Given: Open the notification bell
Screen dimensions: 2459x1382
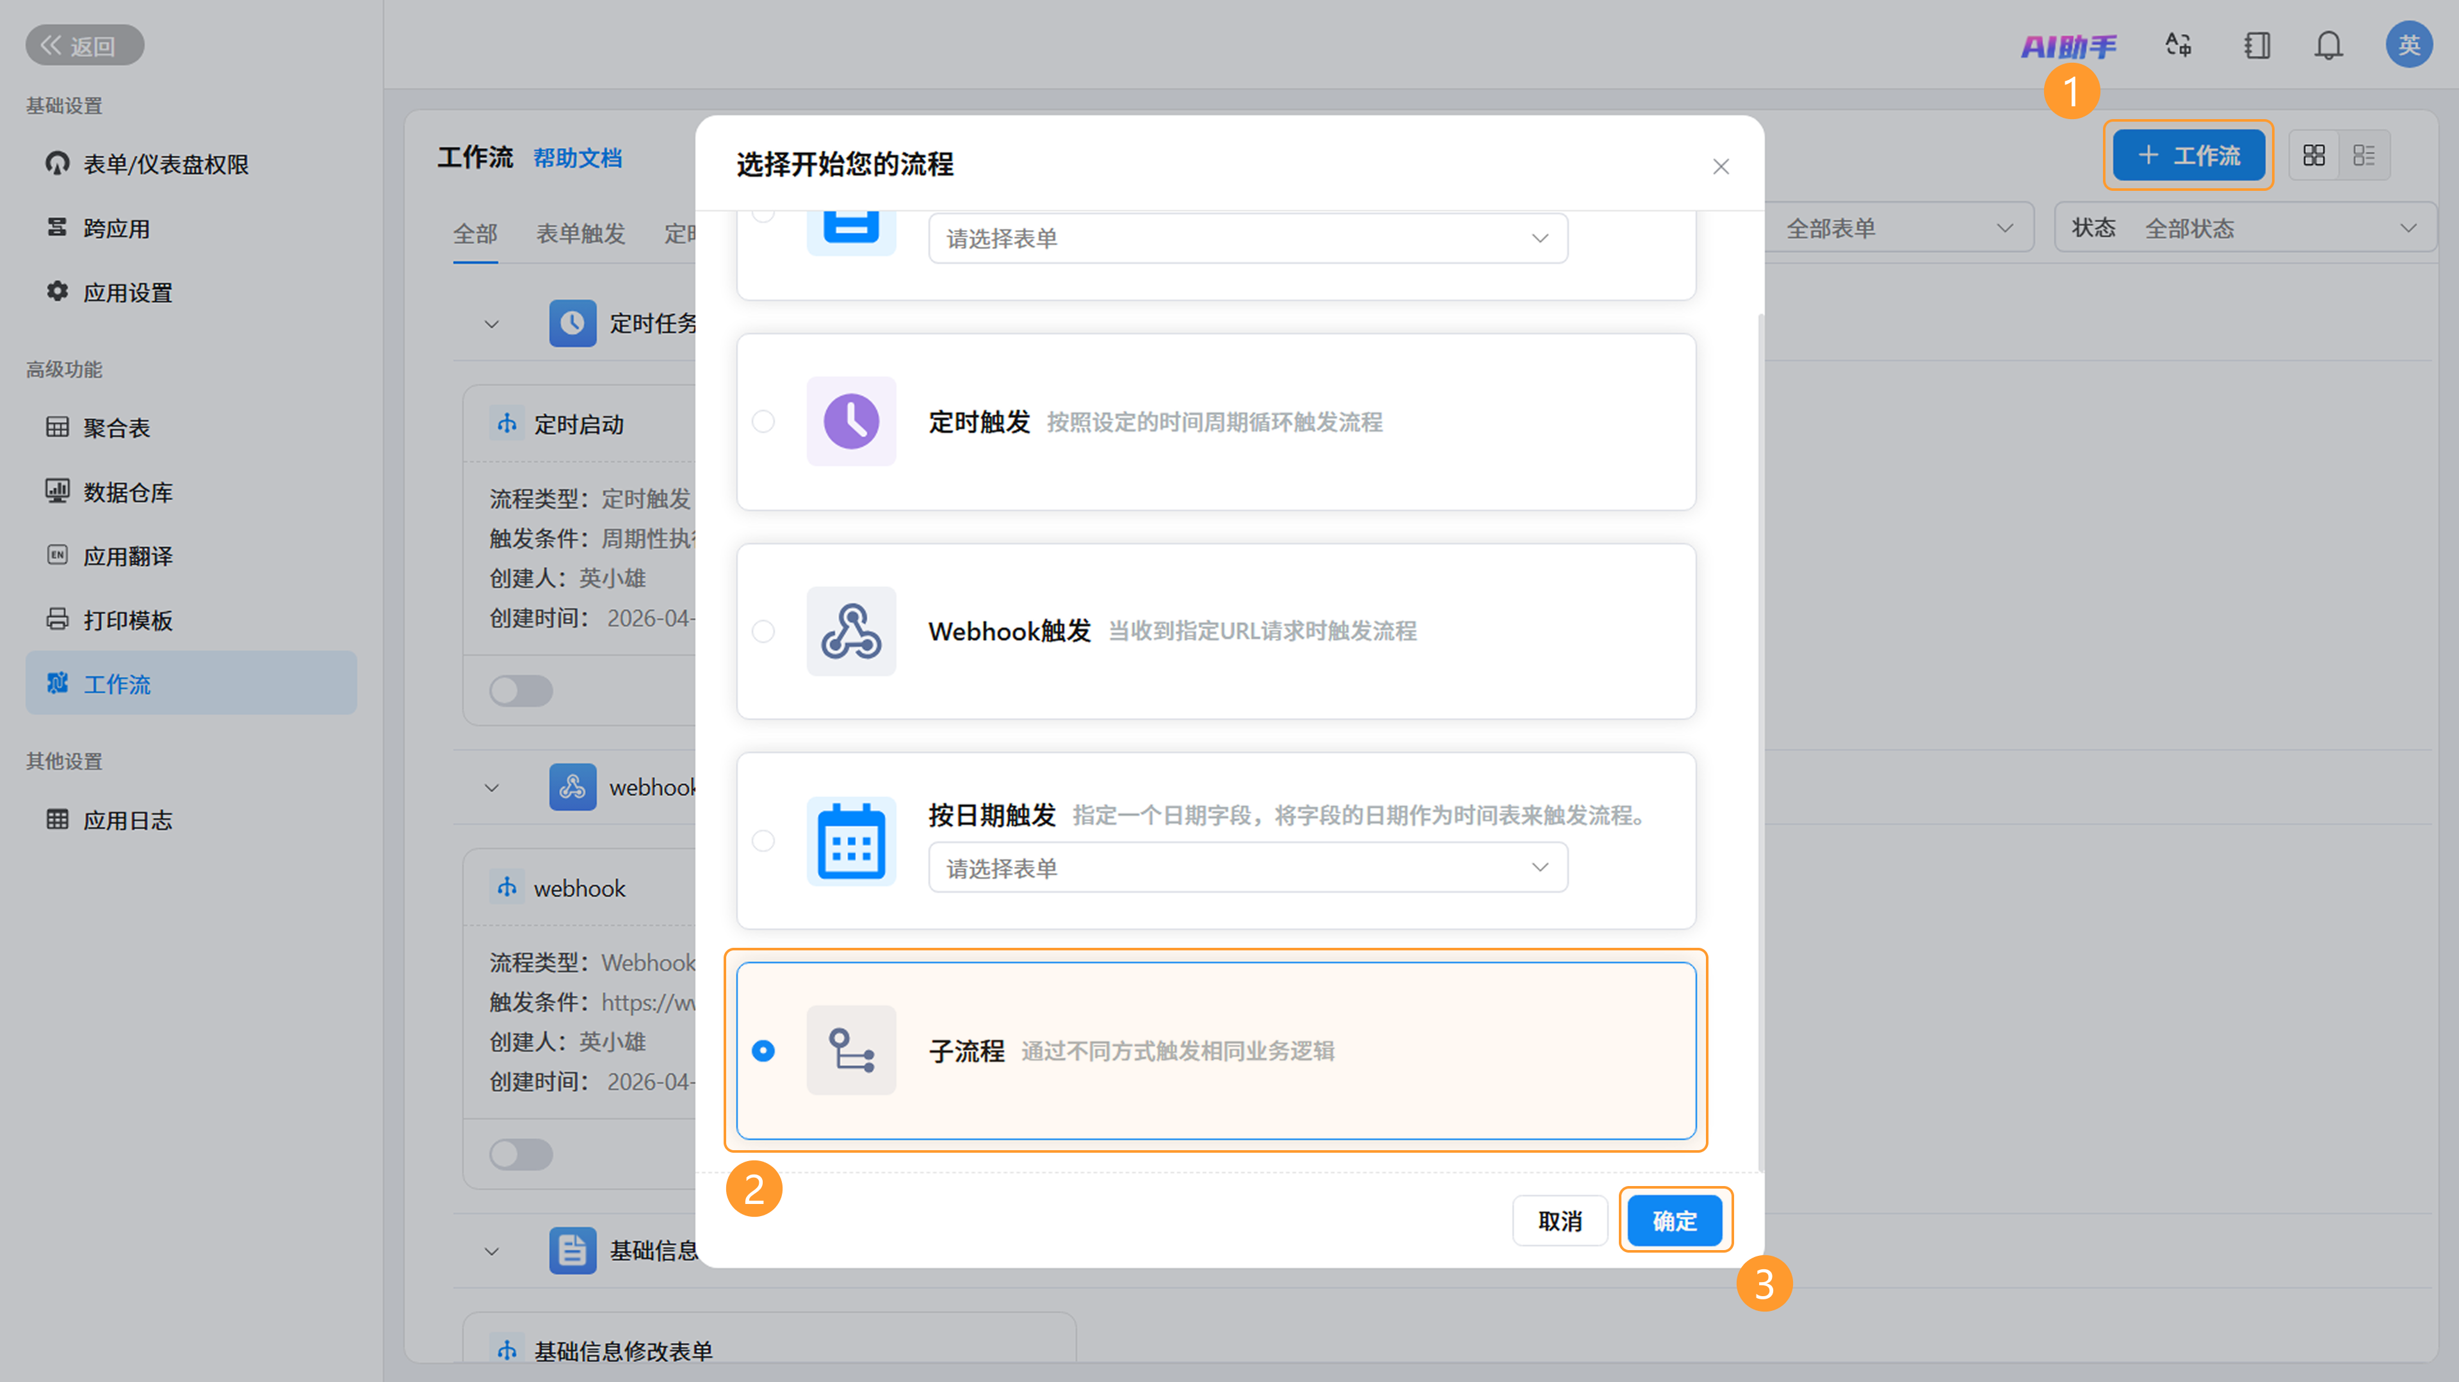Looking at the screenshot, I should tap(2329, 45).
